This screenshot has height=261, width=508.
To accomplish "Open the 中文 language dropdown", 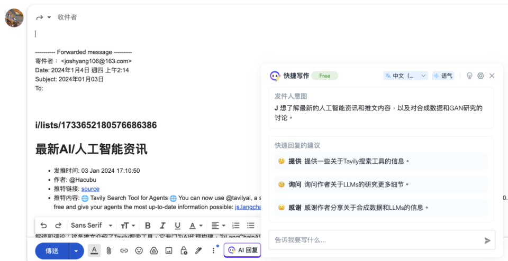I will 406,76.
